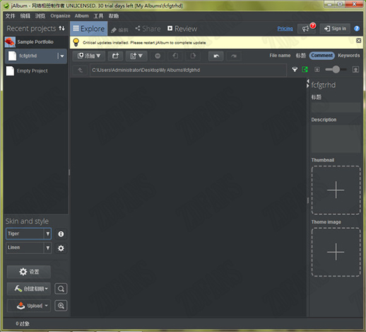Open the Upload dropdown button
Image resolution: width=366 pixels, height=332 pixels.
point(28,306)
